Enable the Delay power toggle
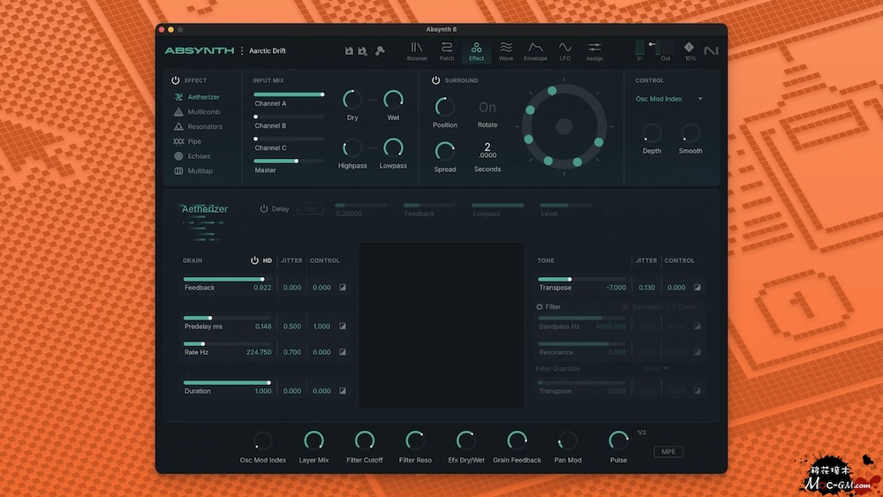Viewport: 883px width, 497px height. click(264, 209)
